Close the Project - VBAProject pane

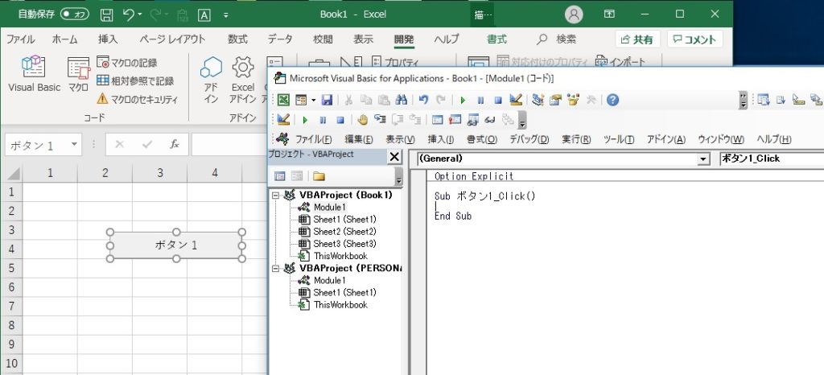point(393,156)
